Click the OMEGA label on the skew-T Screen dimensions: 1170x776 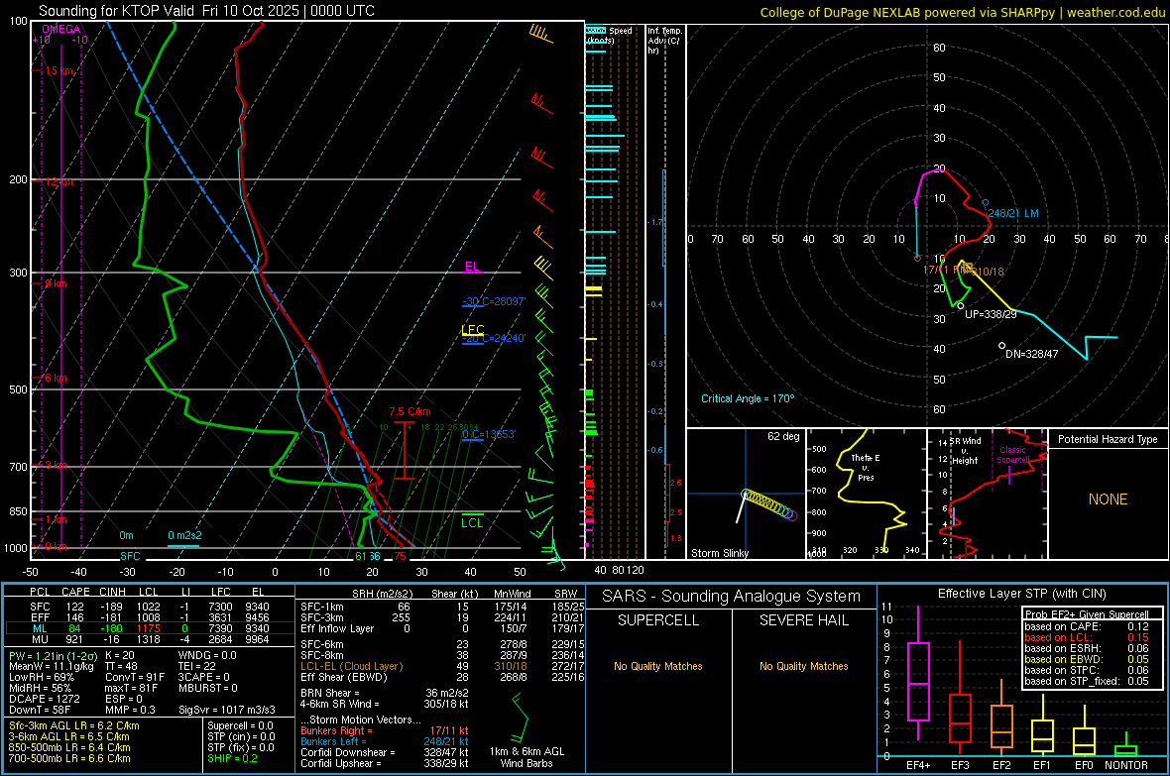(60, 29)
